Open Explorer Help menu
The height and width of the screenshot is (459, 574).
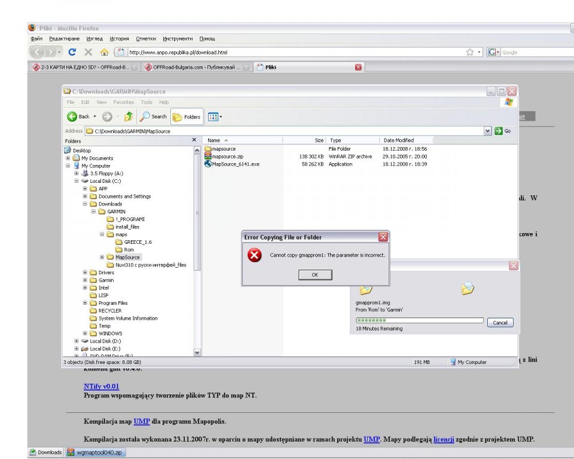click(164, 102)
